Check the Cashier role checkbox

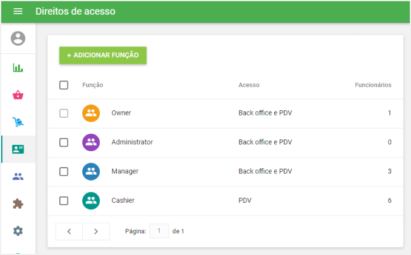64,201
